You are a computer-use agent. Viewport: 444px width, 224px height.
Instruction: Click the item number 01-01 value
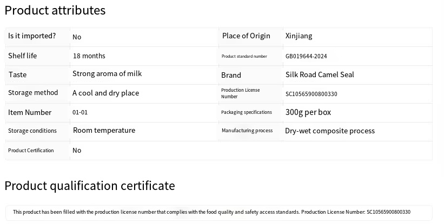[80, 112]
